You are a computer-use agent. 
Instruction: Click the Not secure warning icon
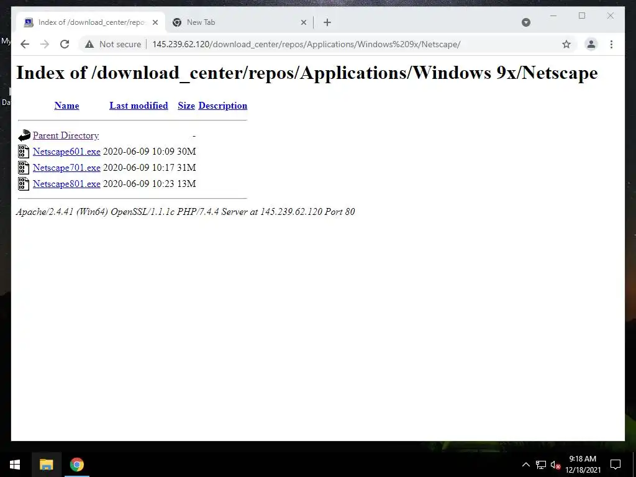89,44
